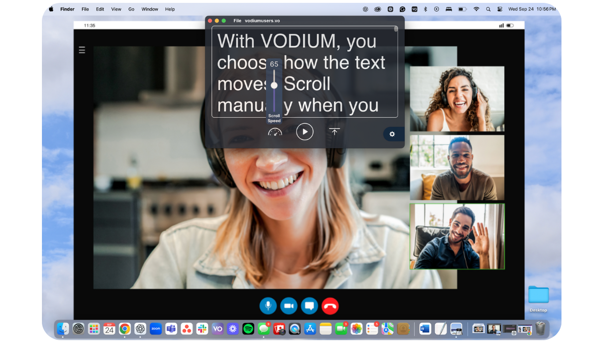This screenshot has width=610, height=343.
Task: Open Reminders from the Dock
Action: coord(372,329)
